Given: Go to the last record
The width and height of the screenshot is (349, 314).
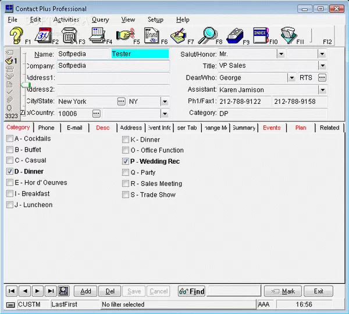Looking at the screenshot, I should [x=51, y=291].
